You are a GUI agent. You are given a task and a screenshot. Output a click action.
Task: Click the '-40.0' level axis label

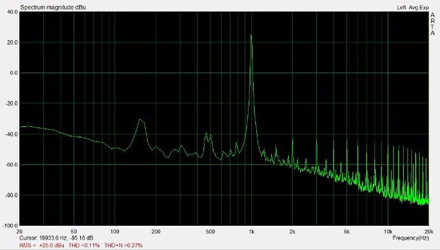point(11,134)
